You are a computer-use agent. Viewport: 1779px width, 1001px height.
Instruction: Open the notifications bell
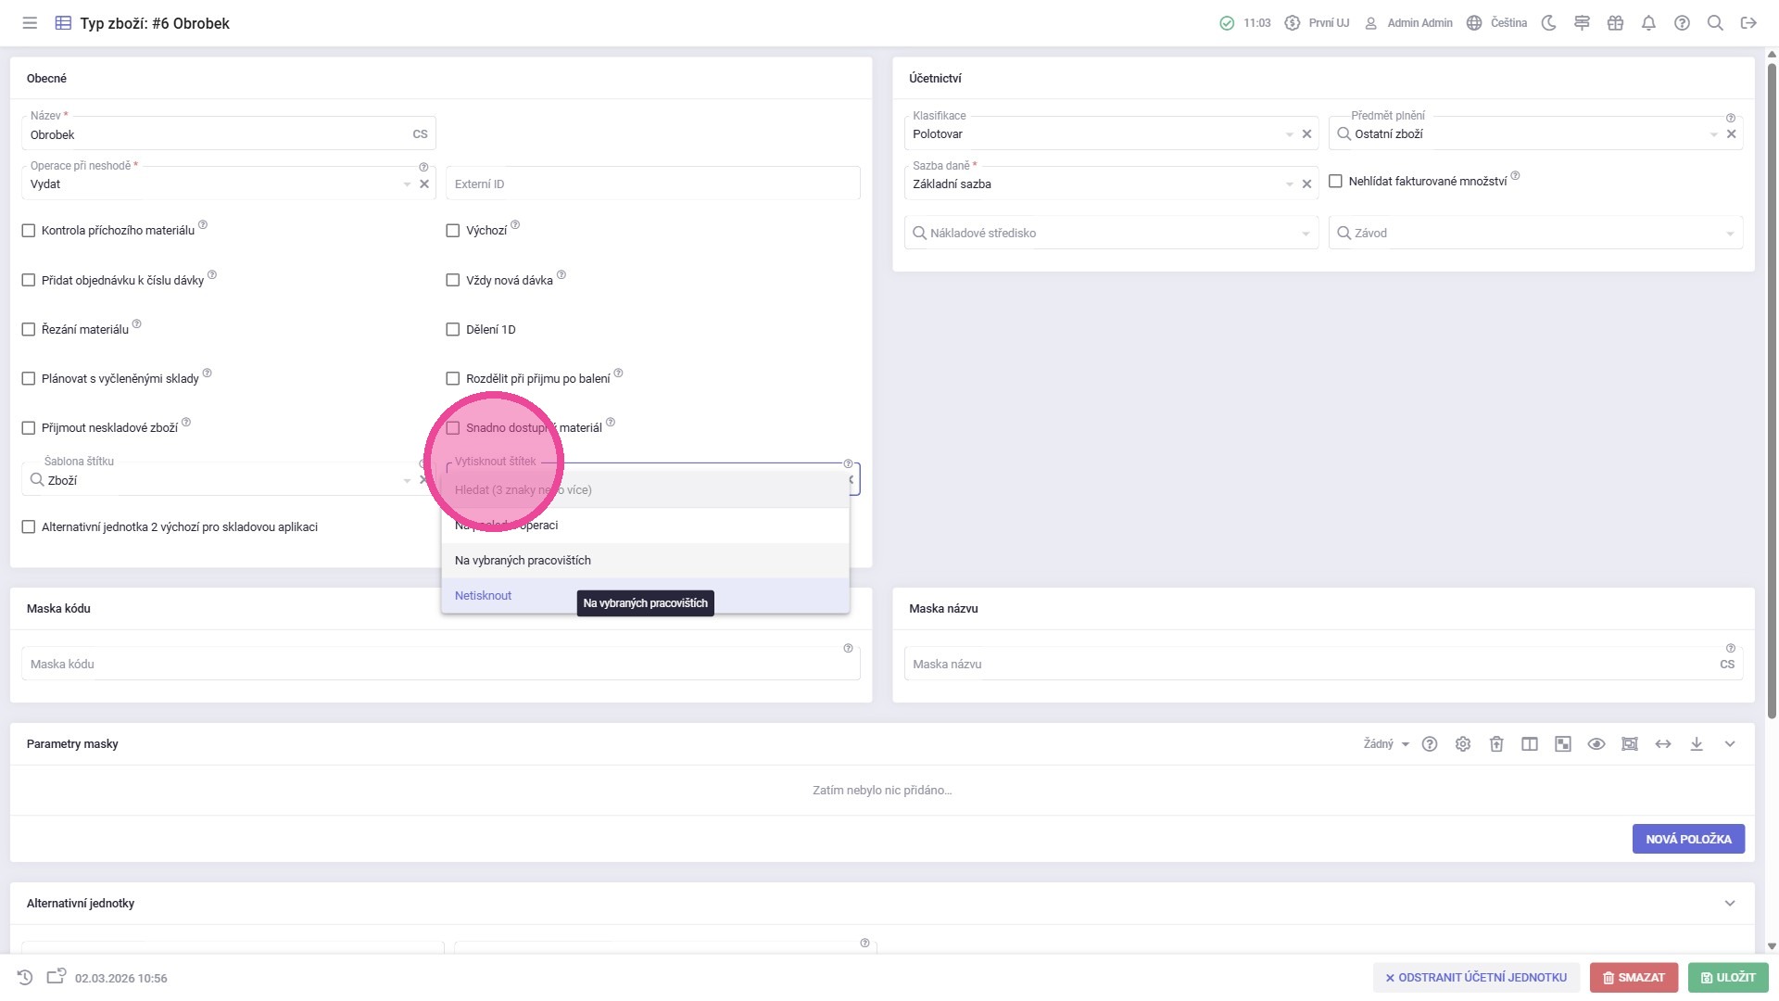point(1648,23)
